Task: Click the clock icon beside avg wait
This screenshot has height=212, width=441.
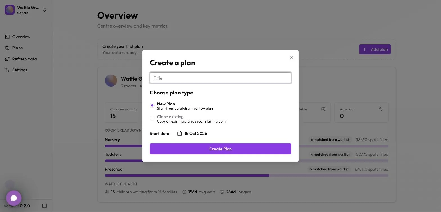Action: coord(184,192)
